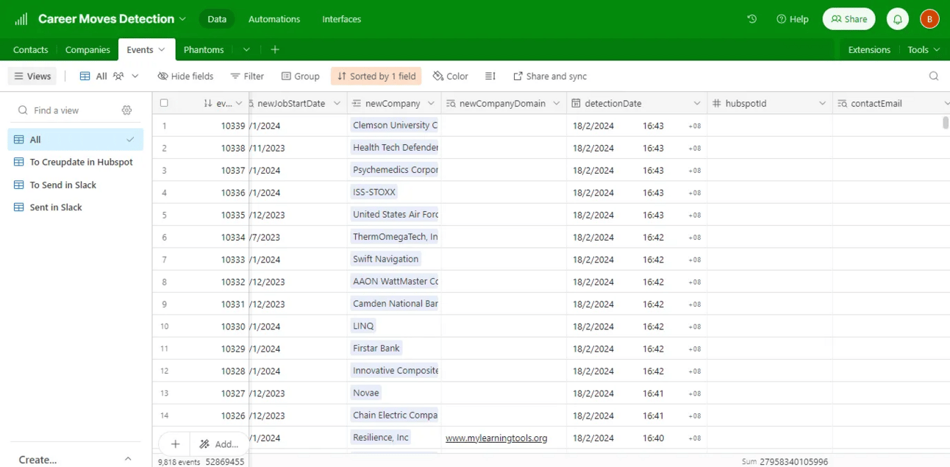Select the To Creupdate in Hubspot view
The width and height of the screenshot is (950, 467).
pyautogui.click(x=75, y=162)
